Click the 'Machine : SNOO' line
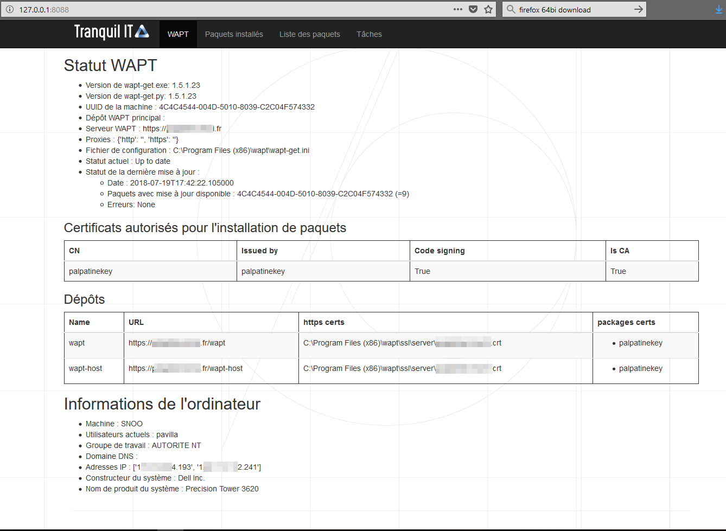726x531 pixels. point(114,424)
